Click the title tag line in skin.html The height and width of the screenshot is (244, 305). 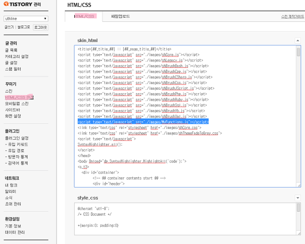click(x=124, y=49)
